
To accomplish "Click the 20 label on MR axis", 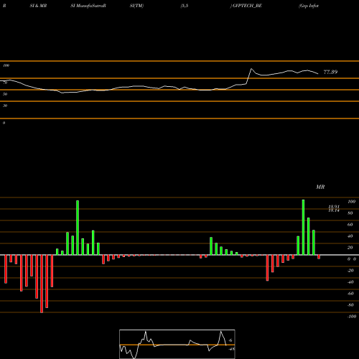I will click(350, 248).
